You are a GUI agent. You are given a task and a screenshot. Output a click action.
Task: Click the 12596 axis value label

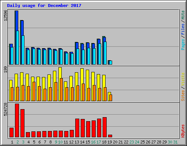click(5, 15)
